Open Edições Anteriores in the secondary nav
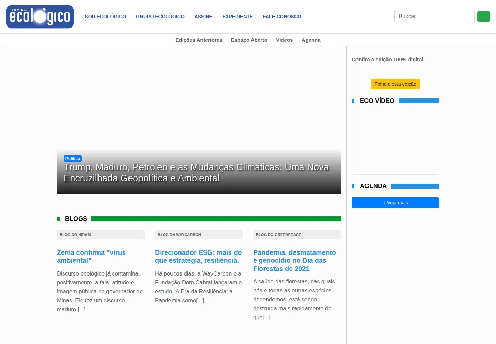 pyautogui.click(x=199, y=40)
